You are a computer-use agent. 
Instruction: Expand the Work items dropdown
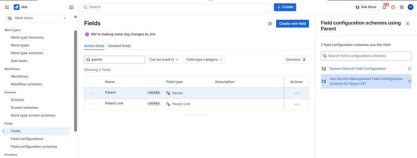pos(37,18)
